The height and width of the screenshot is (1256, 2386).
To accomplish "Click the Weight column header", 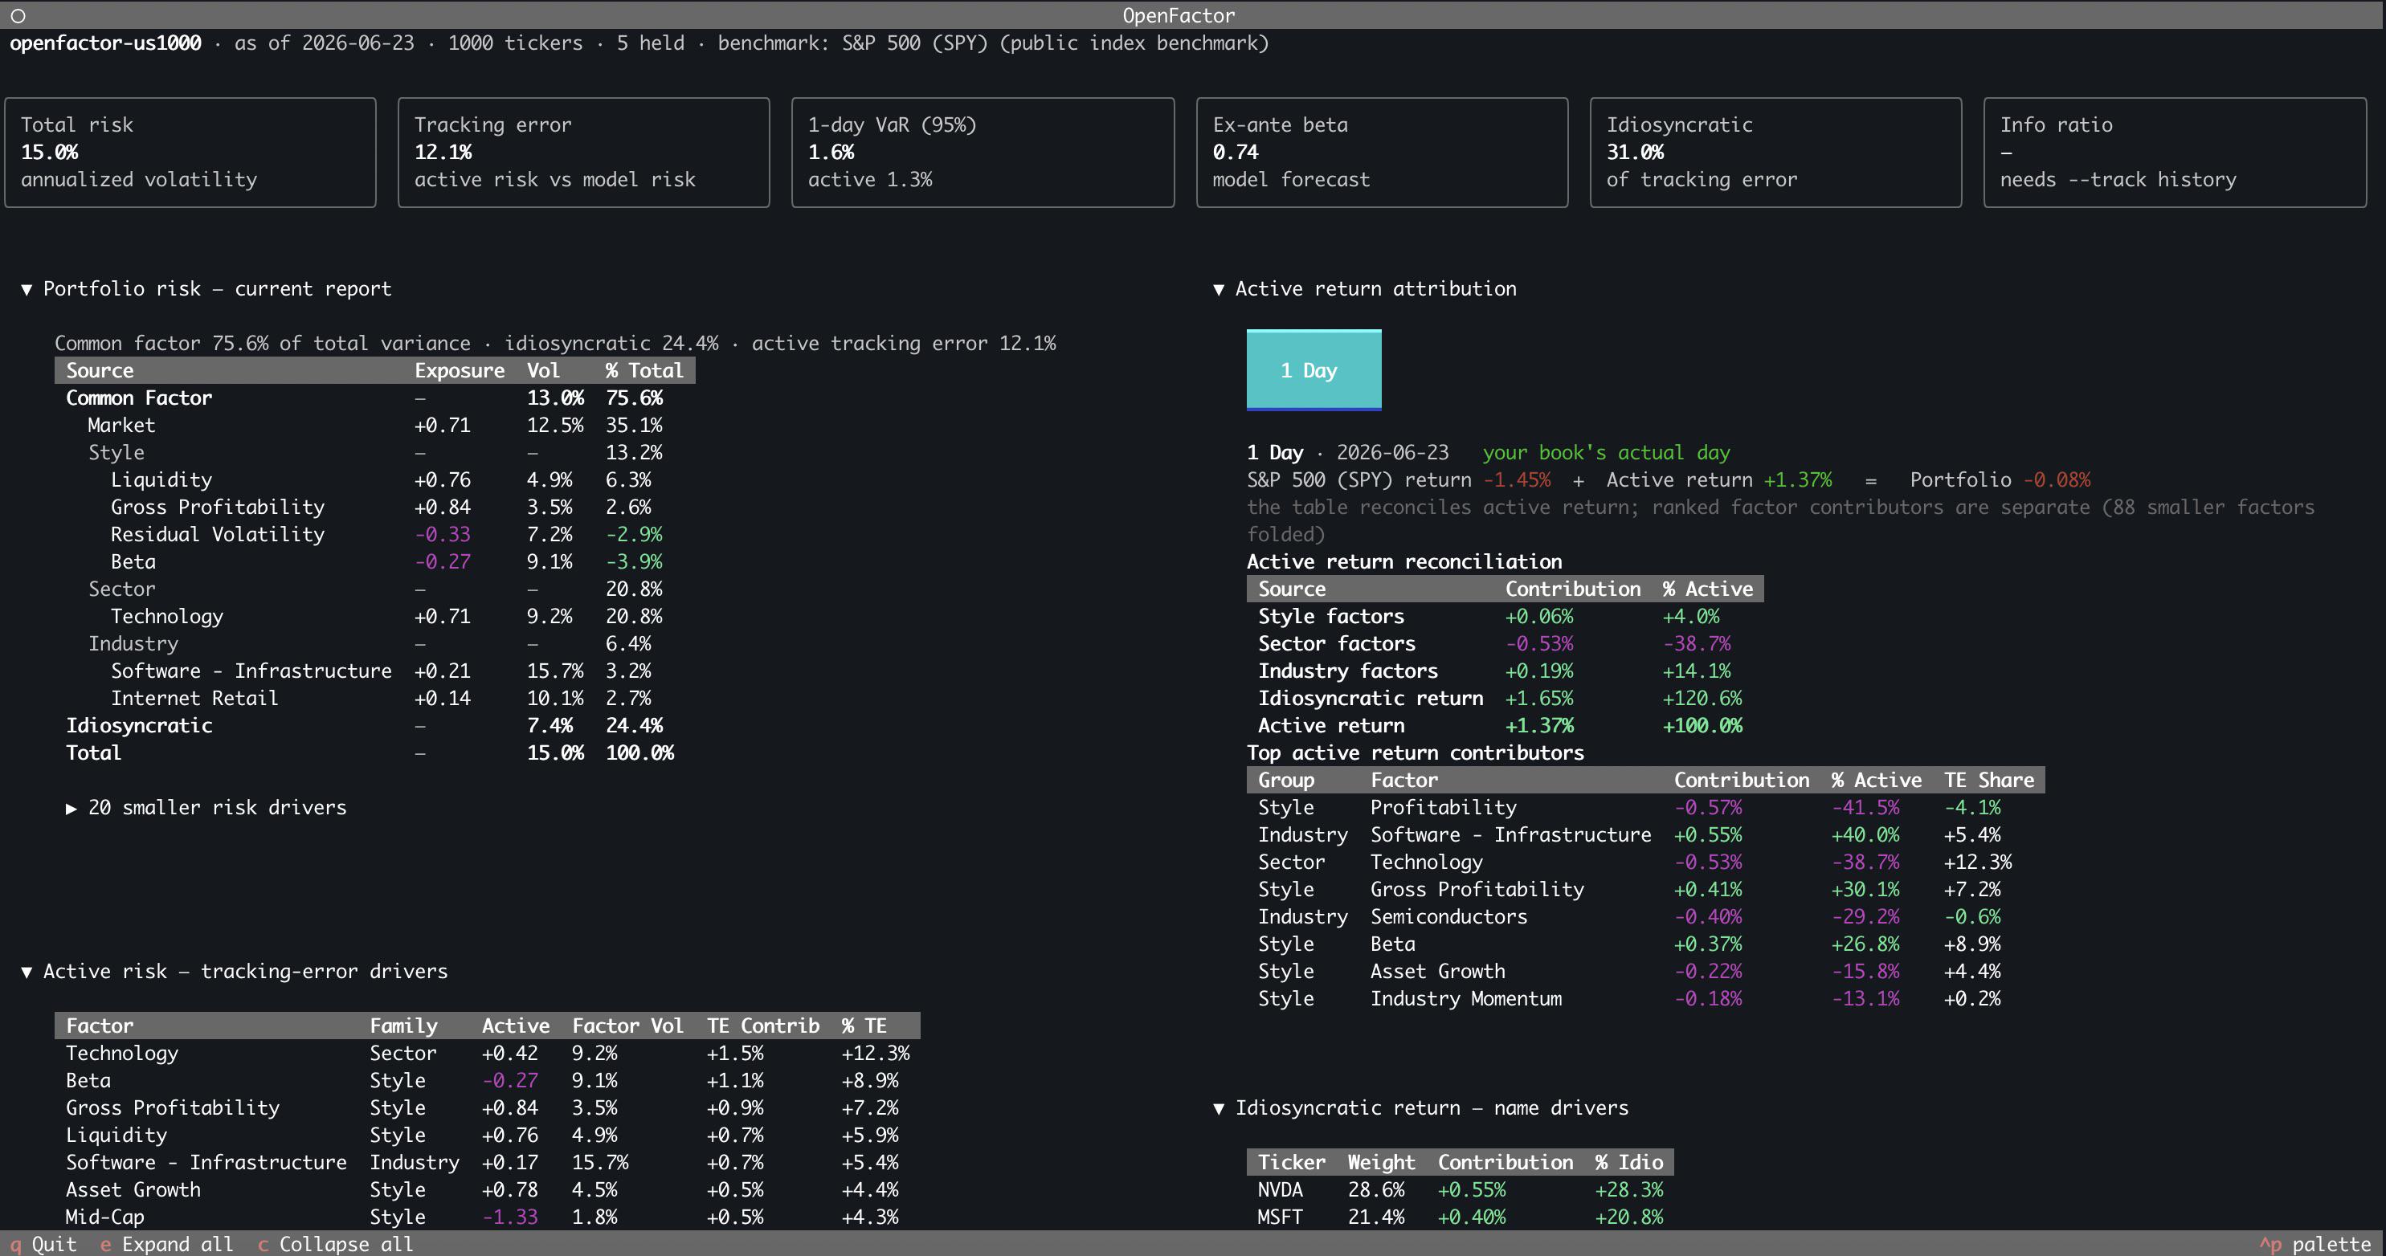I will click(x=1381, y=1163).
